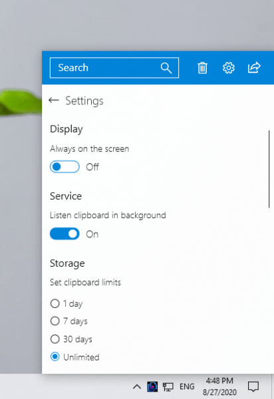
Task: Click the share icon in blue header
Action: [254, 67]
